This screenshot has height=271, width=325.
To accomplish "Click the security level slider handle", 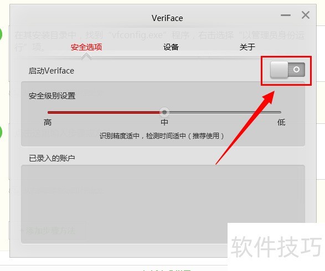I will click(x=164, y=112).
